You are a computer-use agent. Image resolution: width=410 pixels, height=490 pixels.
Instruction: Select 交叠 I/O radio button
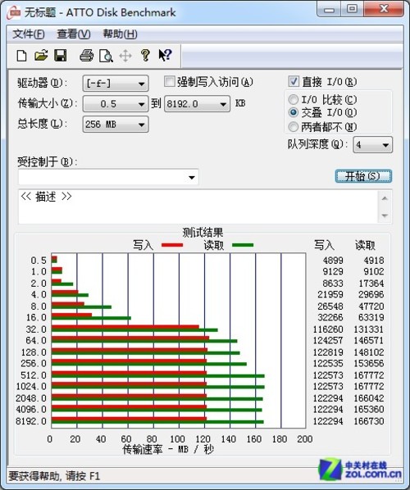pos(293,112)
